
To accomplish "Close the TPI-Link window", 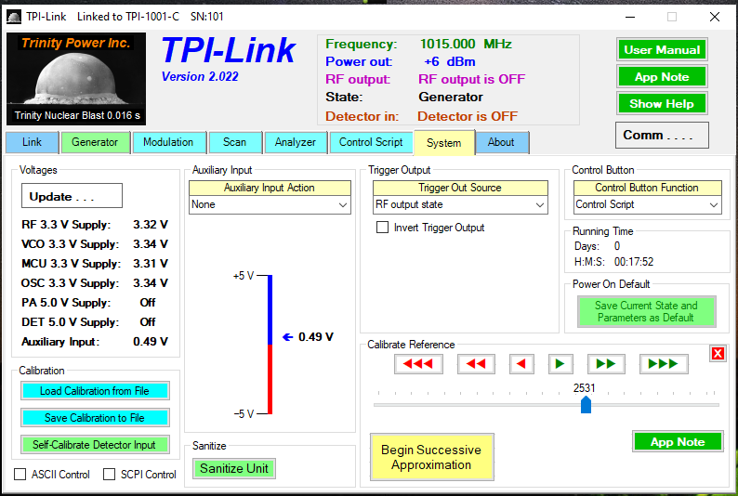I will coord(715,17).
